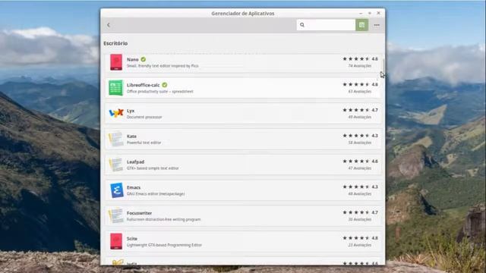486x273 pixels.
Task: Click Nano's green installed checkmark
Action: tap(144, 59)
